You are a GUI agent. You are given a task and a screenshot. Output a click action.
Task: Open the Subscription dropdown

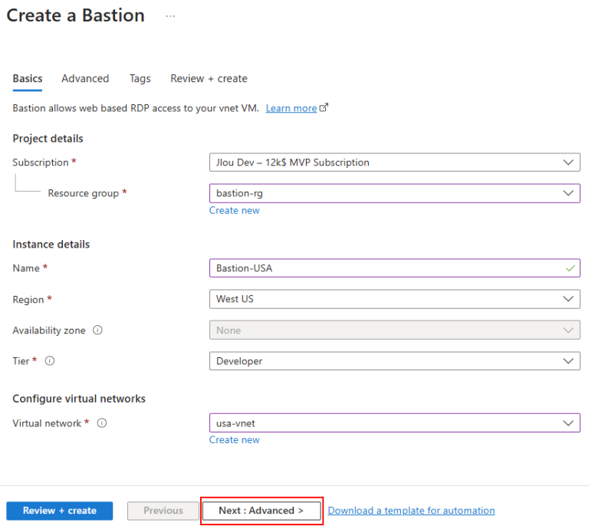pos(394,163)
